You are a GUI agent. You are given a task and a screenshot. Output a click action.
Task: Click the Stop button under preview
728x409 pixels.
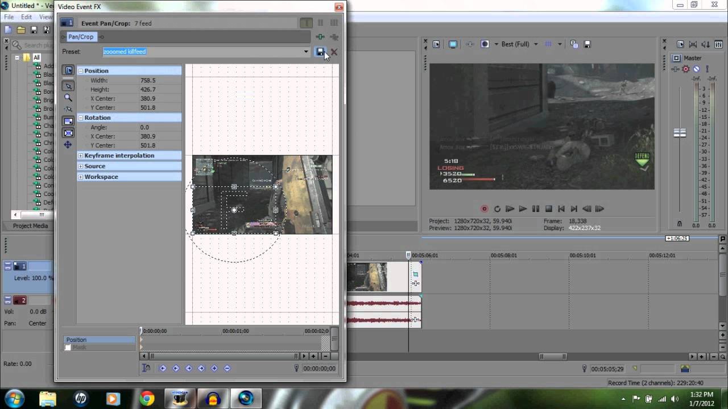(x=549, y=209)
